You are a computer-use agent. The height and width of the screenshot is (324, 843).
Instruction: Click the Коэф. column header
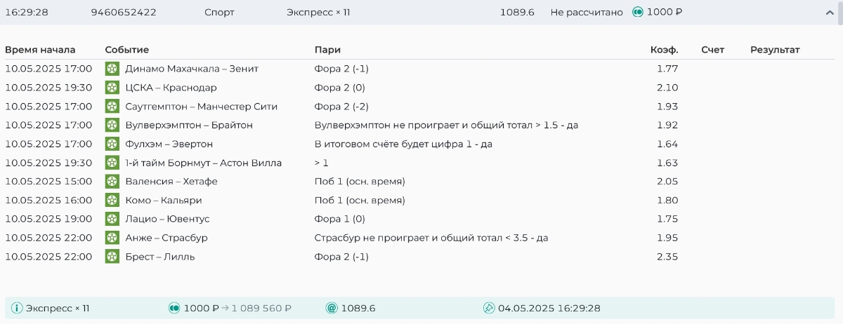point(664,50)
